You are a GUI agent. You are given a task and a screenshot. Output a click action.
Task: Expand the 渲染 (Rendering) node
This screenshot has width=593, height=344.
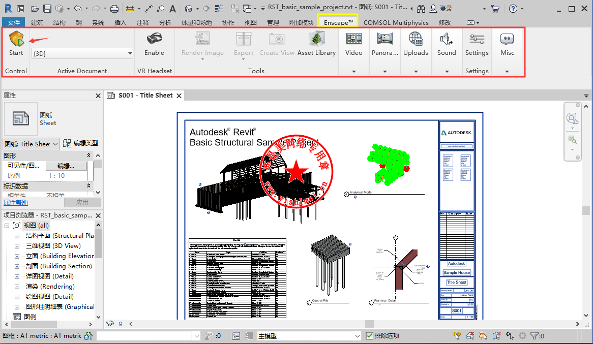[17, 287]
